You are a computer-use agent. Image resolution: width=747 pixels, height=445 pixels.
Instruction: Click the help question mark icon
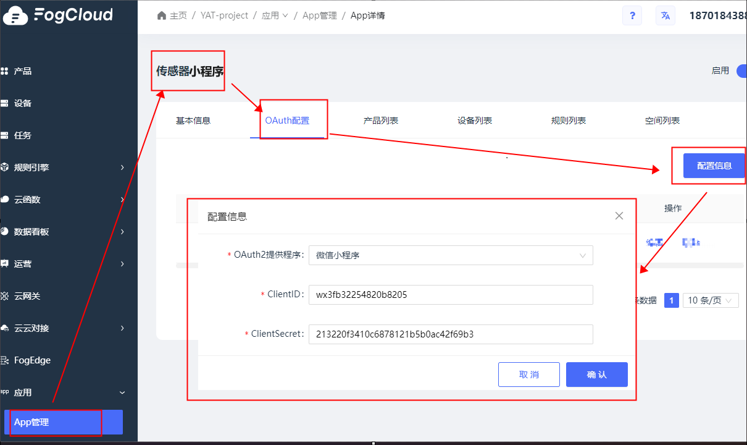coord(632,15)
